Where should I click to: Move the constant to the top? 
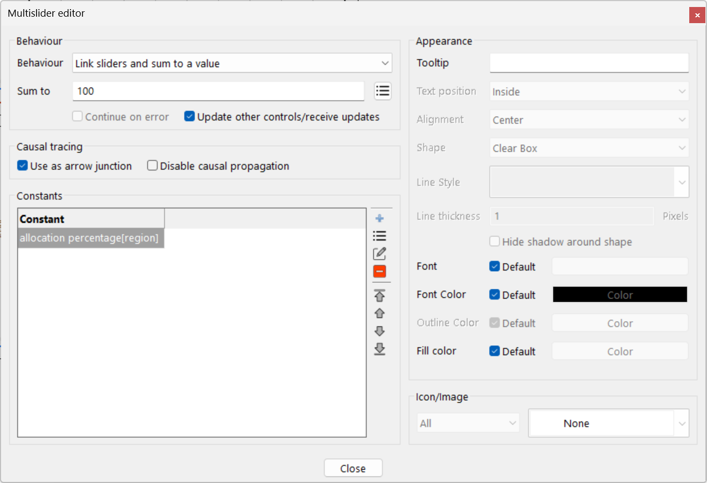coord(380,295)
